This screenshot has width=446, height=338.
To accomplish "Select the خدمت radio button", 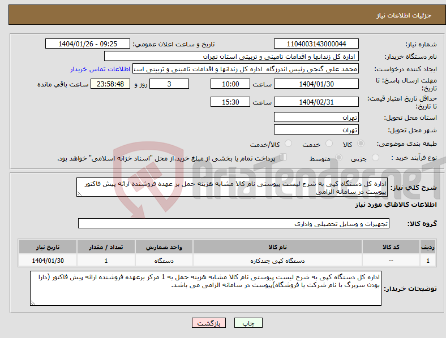I will click(329, 144).
